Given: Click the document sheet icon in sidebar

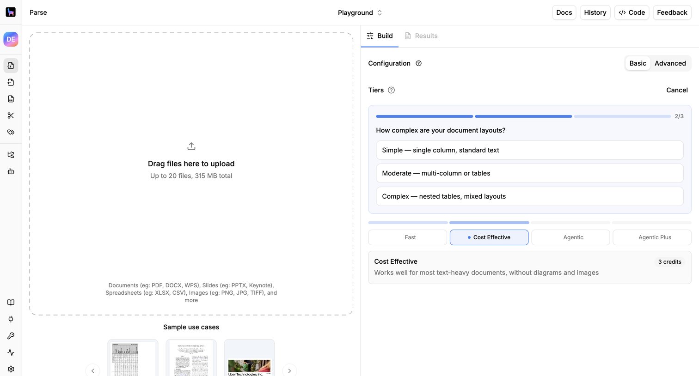Looking at the screenshot, I should coord(11,99).
